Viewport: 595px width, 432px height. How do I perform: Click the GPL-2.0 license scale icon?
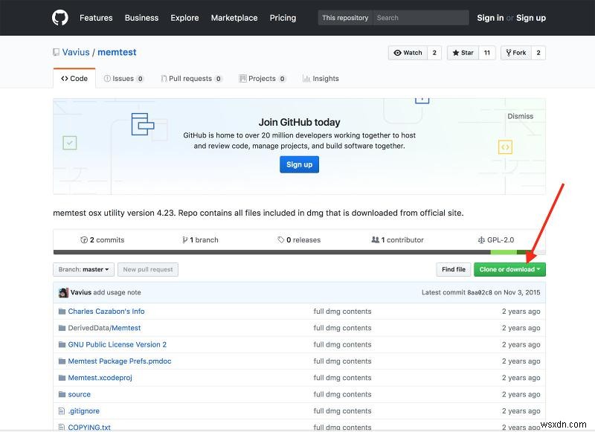tap(481, 240)
